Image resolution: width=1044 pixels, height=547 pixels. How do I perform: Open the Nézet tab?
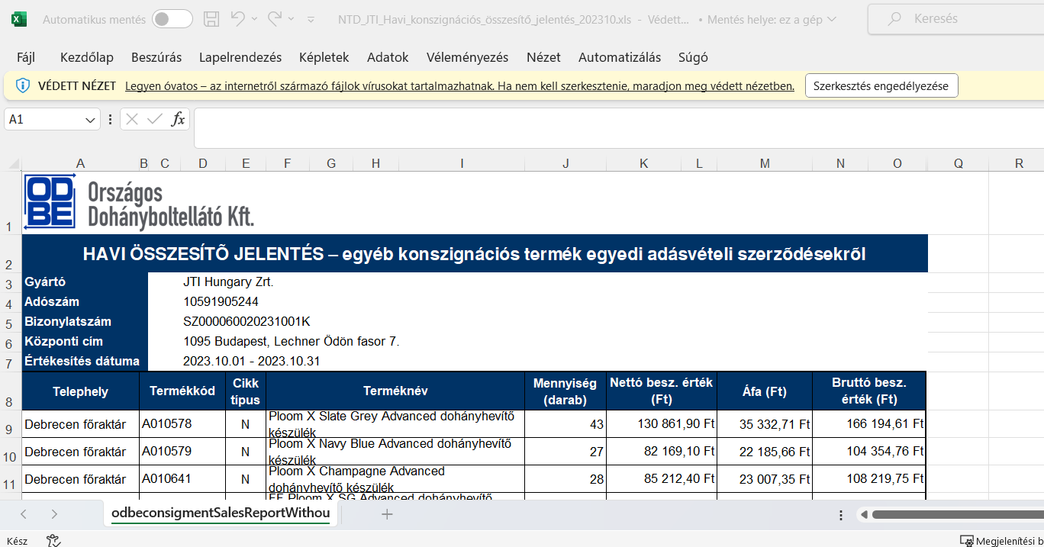pyautogui.click(x=543, y=57)
